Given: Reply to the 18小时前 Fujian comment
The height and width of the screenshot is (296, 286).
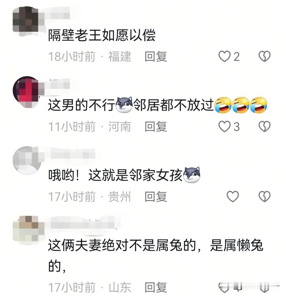Looking at the screenshot, I should pos(156,56).
